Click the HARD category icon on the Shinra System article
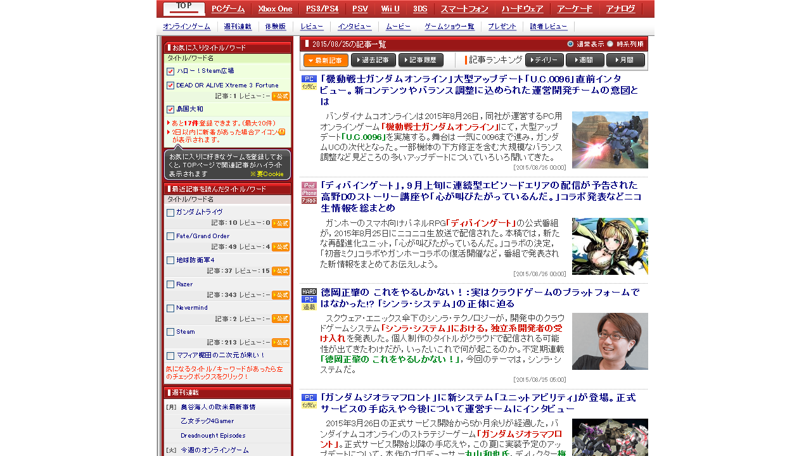 click(309, 291)
